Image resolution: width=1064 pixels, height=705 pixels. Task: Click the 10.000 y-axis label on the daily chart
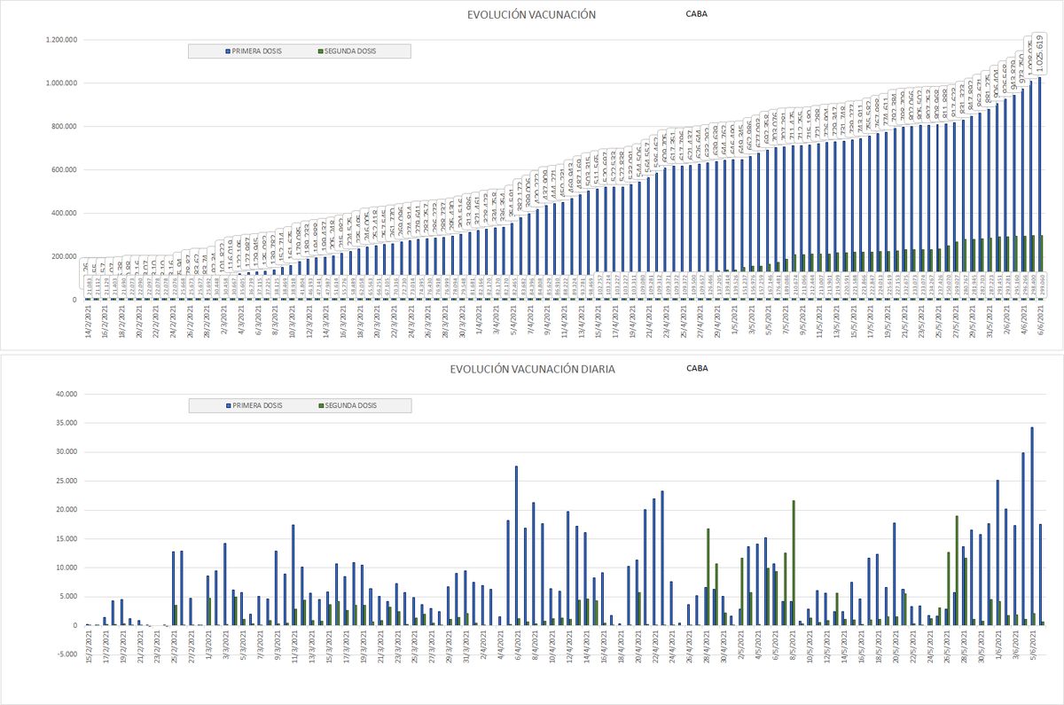click(67, 568)
